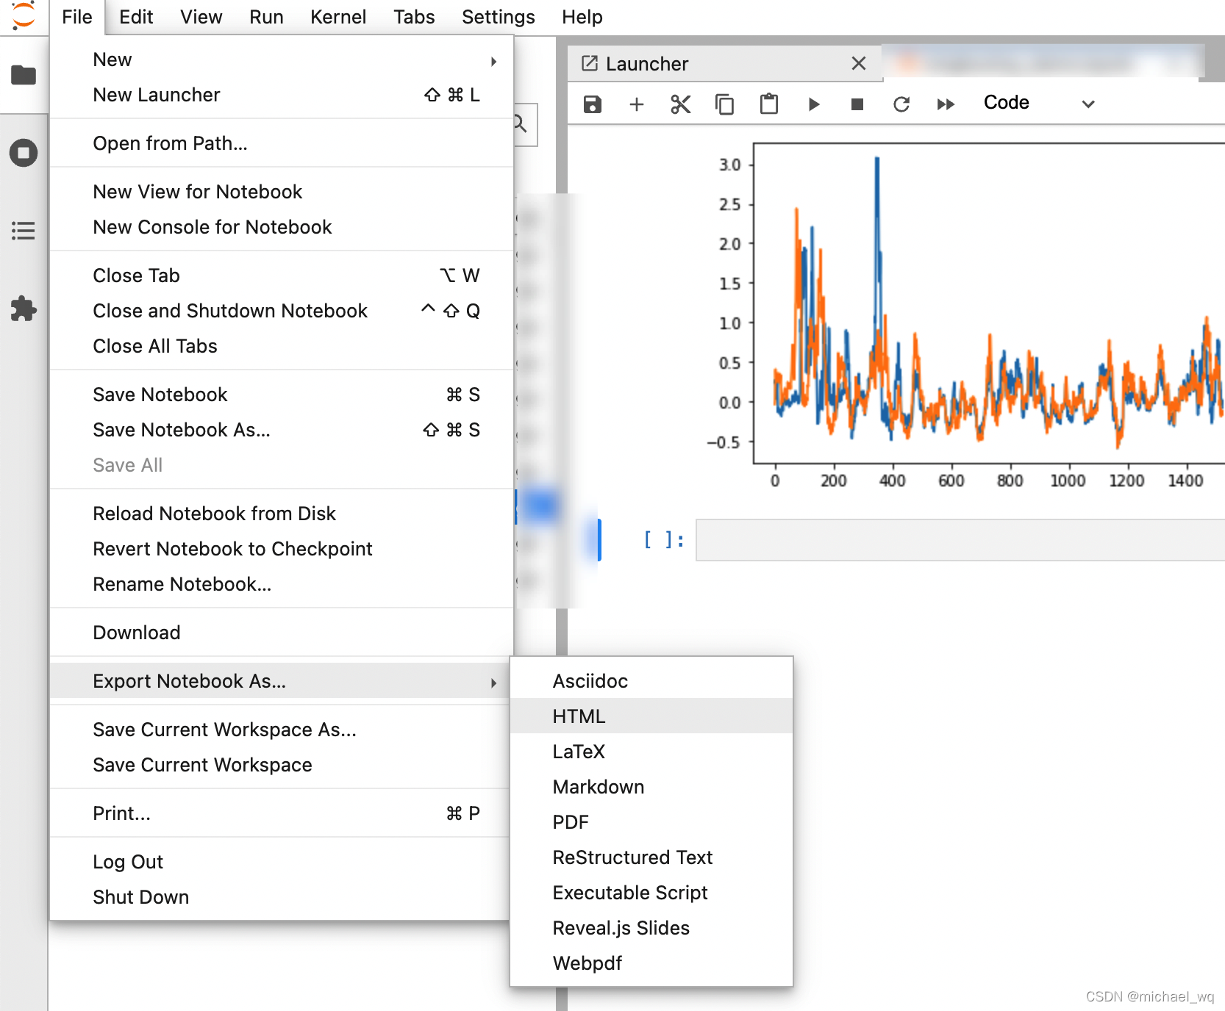Export notebook as Reveal.js Slides

651,928
